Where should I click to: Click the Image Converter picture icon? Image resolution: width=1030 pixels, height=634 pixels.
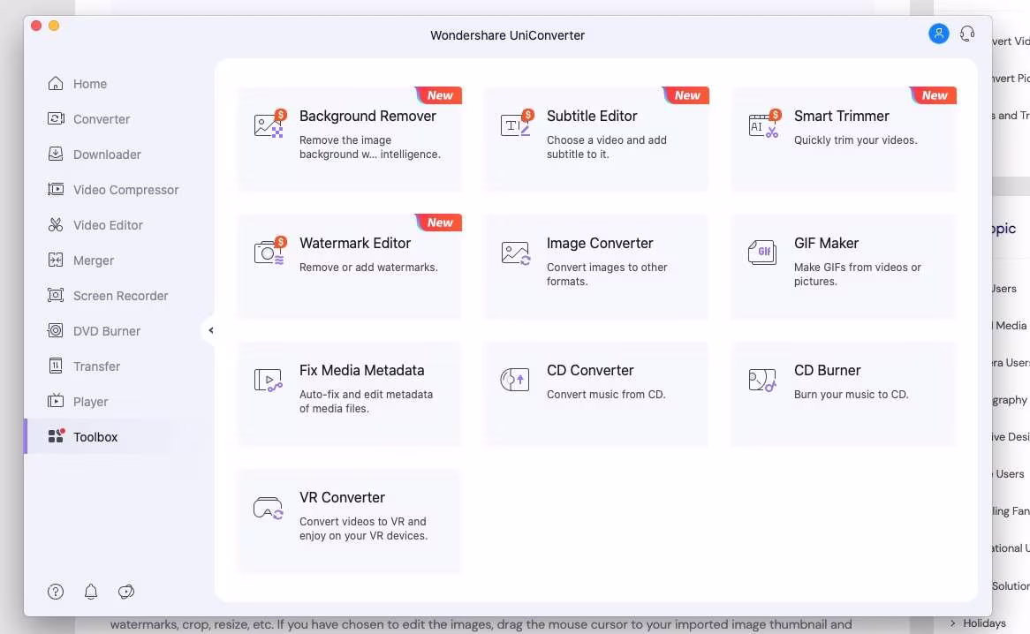pyautogui.click(x=516, y=253)
